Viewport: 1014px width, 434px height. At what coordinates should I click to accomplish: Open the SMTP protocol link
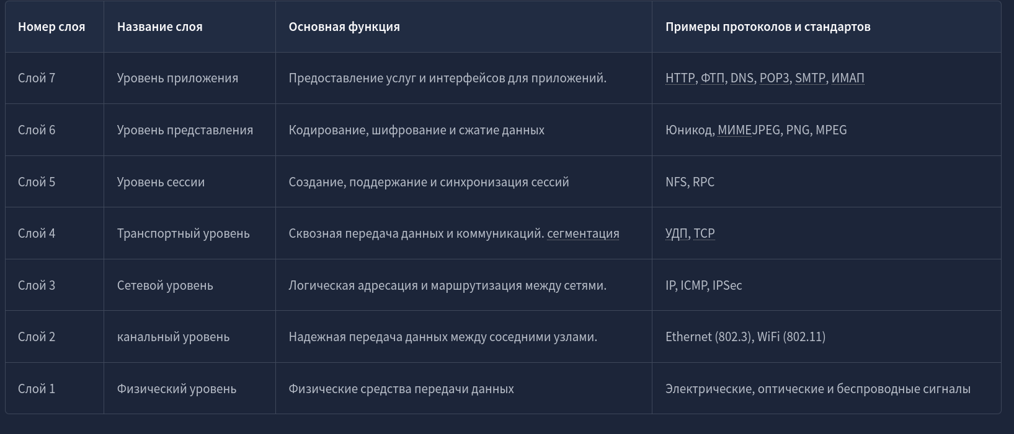pos(810,78)
